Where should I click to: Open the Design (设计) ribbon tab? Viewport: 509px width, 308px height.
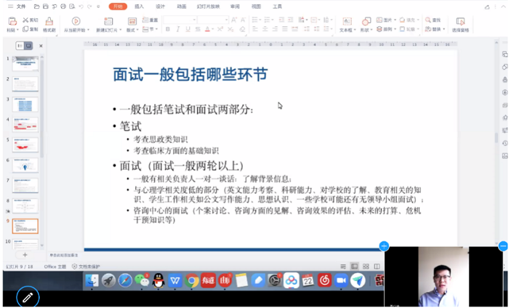(160, 6)
